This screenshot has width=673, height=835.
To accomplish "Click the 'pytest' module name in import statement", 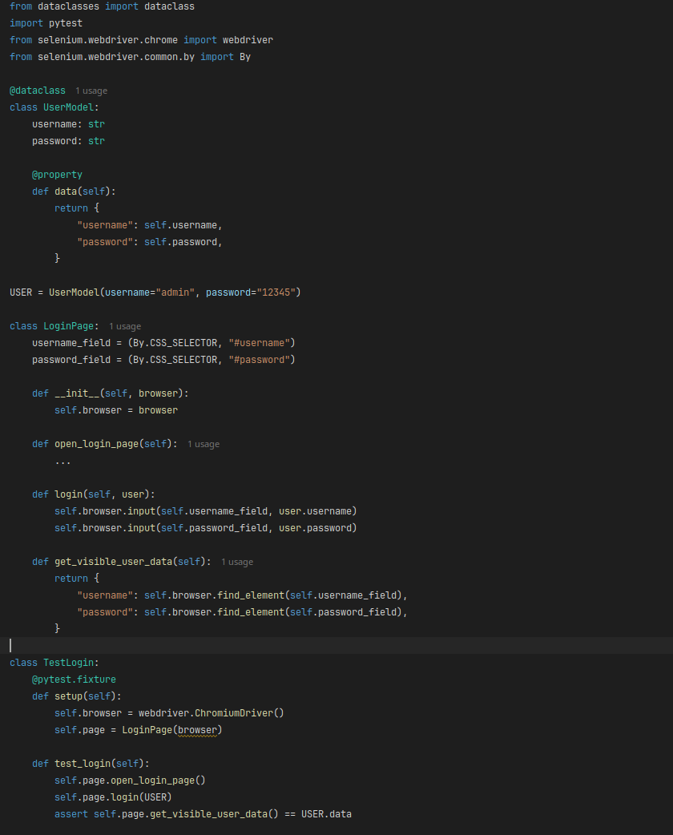I will [66, 23].
